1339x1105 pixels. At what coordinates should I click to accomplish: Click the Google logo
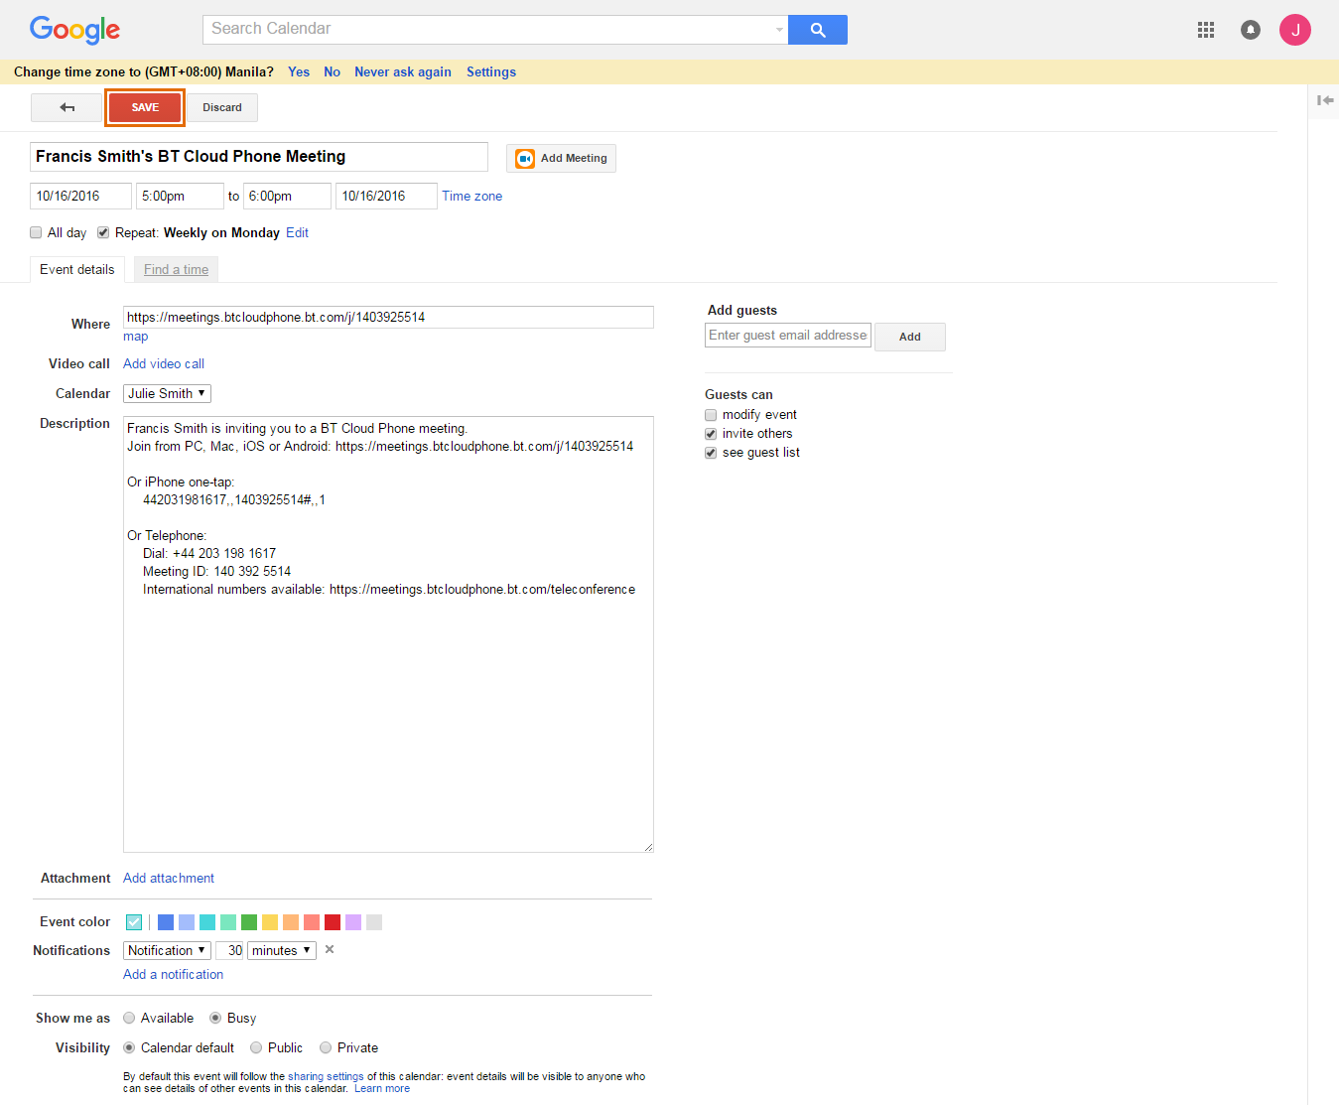click(x=74, y=30)
